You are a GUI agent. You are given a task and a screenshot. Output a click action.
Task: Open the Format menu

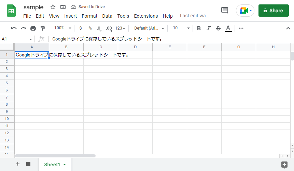89,16
